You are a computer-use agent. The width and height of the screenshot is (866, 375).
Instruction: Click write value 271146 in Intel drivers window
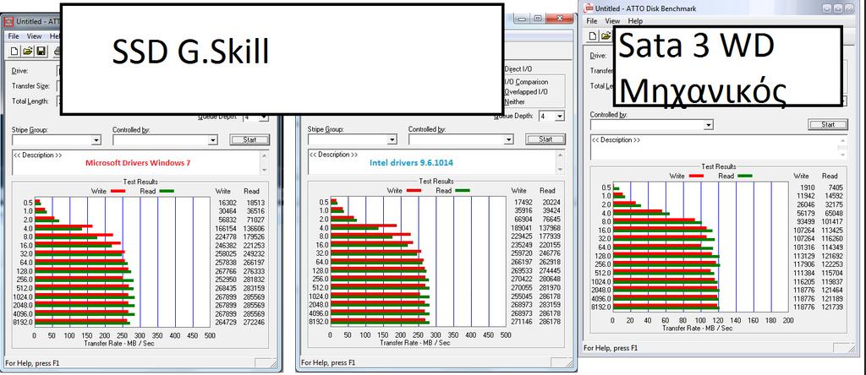click(x=521, y=321)
